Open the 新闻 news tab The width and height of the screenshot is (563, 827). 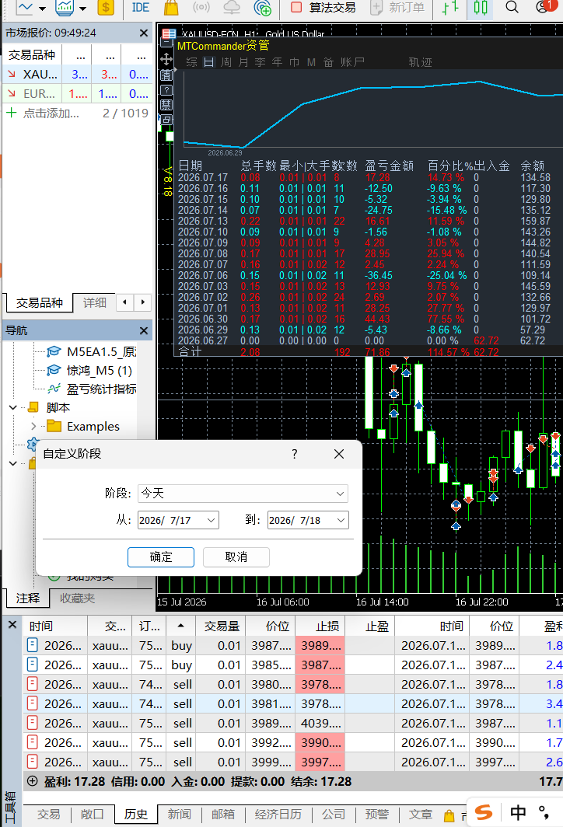pos(179,815)
